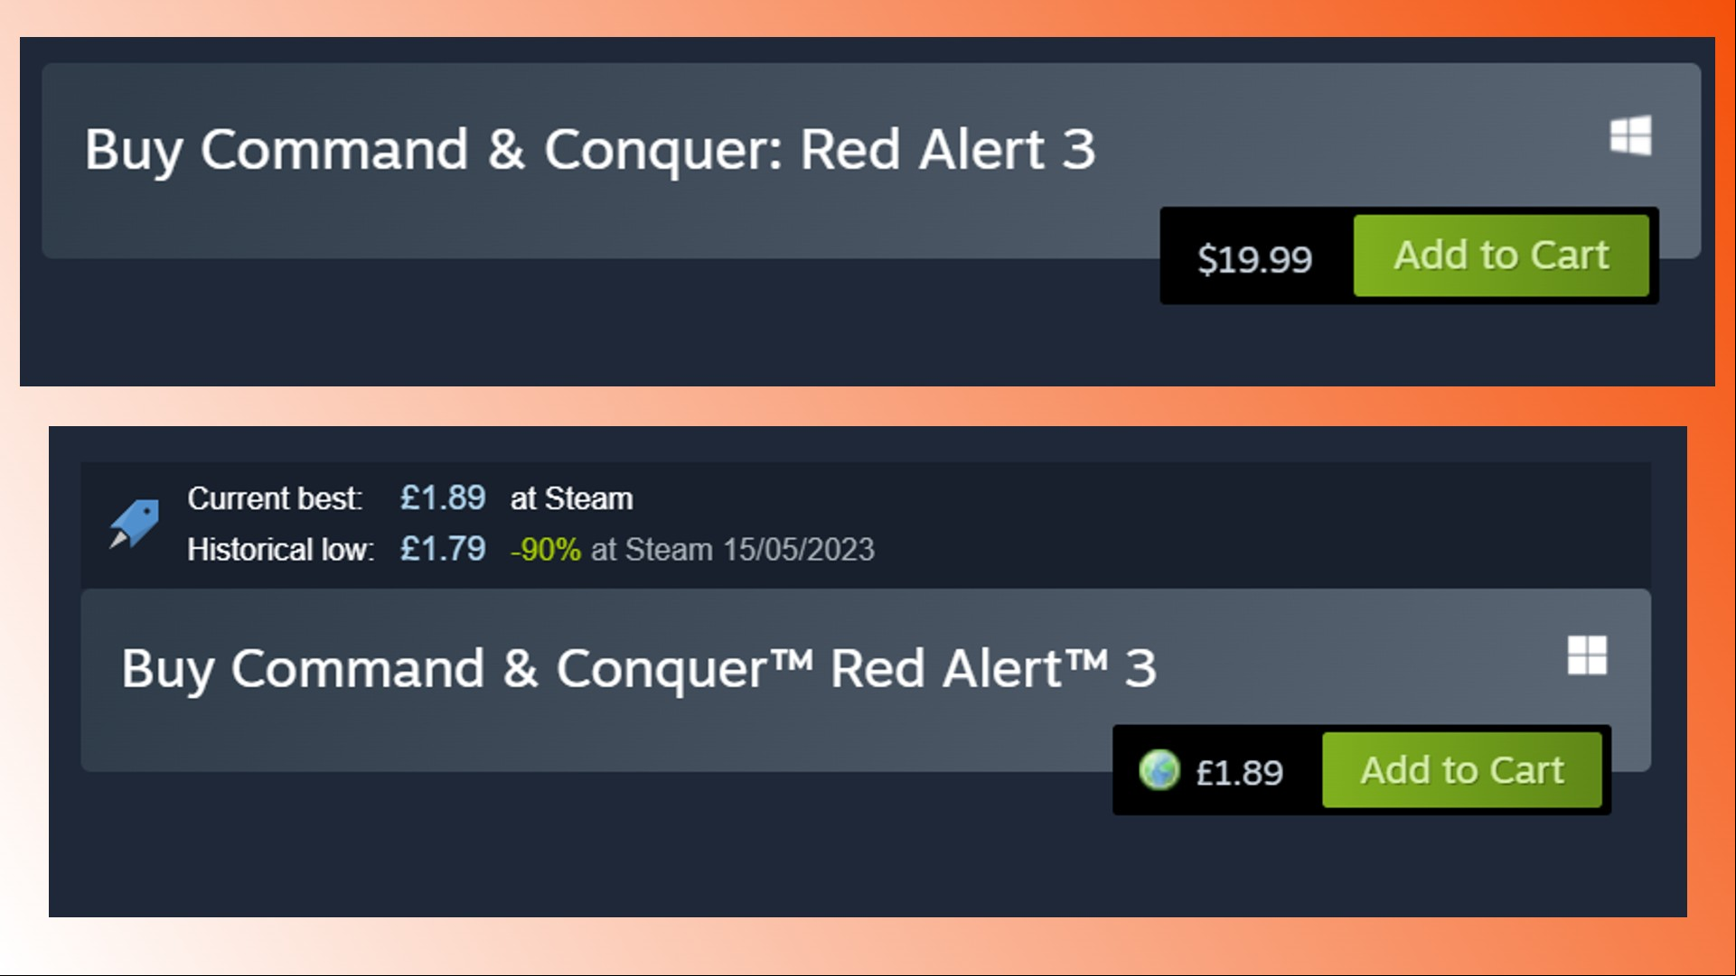The image size is (1736, 976).
Task: Click the £1.89 price next to the globe
Action: coord(1239,773)
